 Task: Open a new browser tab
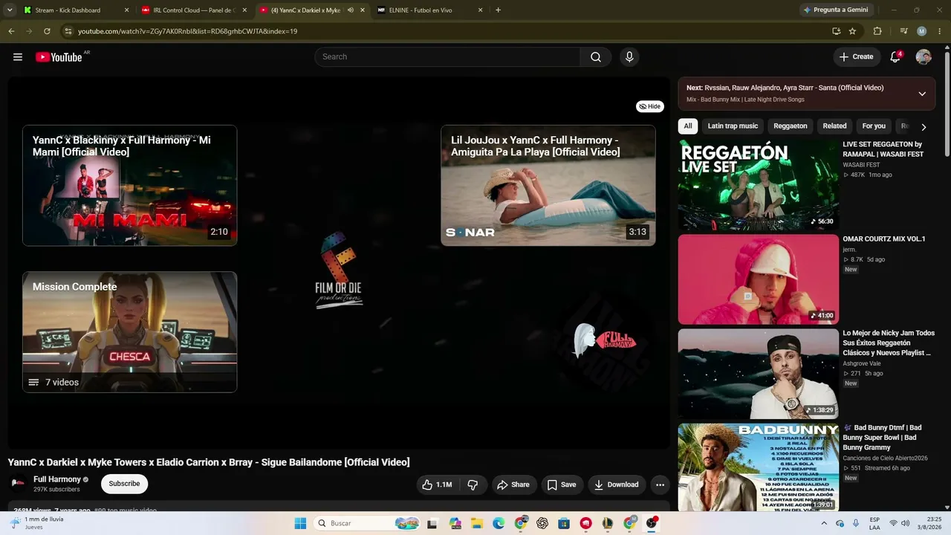click(x=498, y=10)
